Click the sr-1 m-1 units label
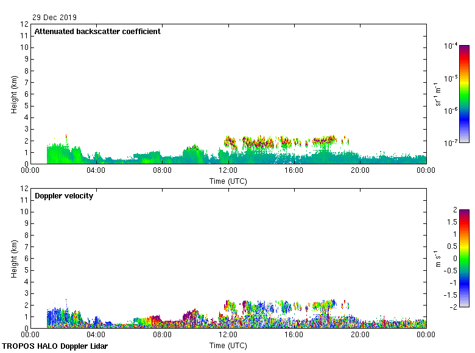Screen dimensions: 475x353 tap(438, 94)
